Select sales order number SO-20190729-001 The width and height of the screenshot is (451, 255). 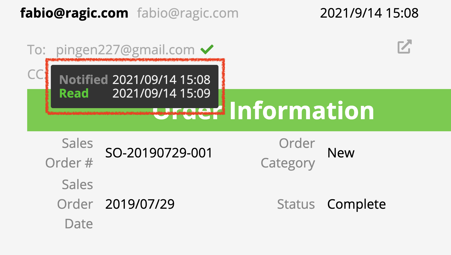[x=159, y=153]
